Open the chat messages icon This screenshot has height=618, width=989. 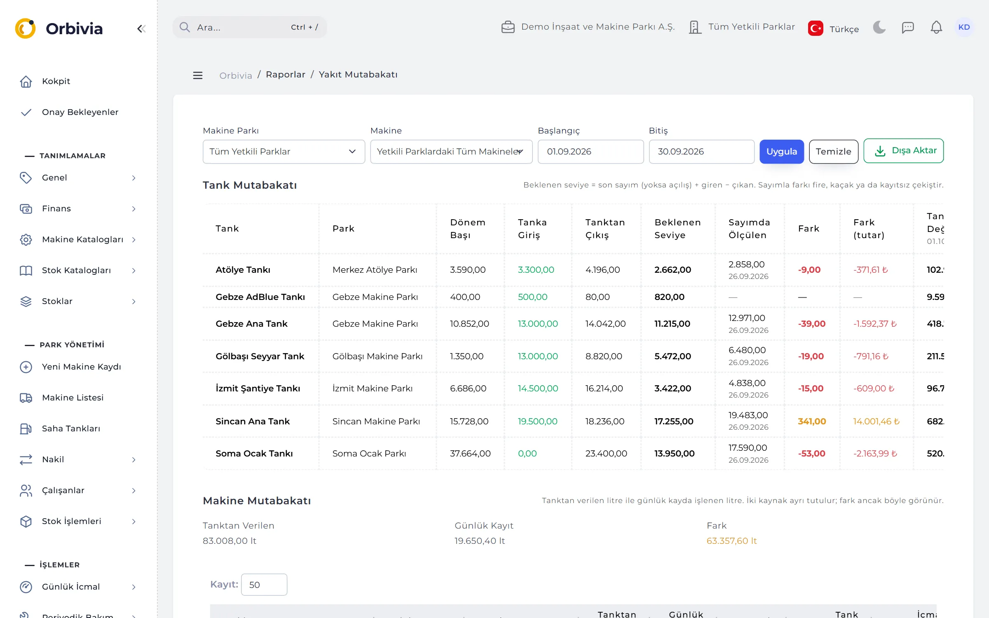click(908, 27)
